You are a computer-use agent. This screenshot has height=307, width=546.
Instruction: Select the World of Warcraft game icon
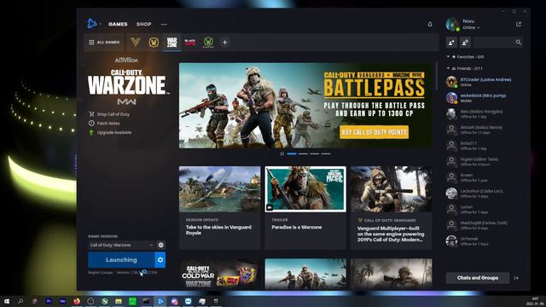coord(154,42)
